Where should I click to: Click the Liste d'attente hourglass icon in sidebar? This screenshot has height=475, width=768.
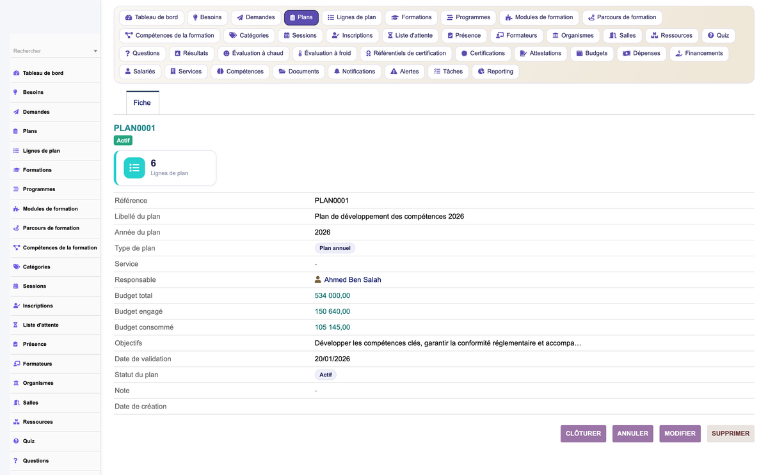pos(16,325)
